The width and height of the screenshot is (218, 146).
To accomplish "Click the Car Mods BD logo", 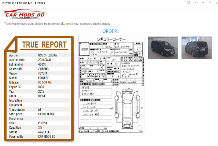I will tap(25, 14).
